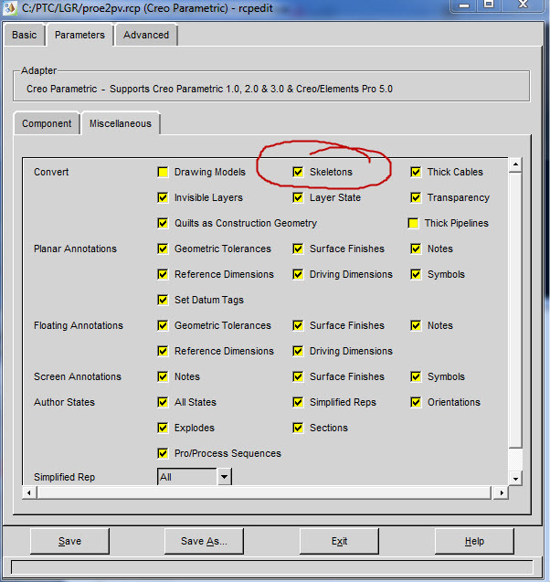
Task: Click the Simplified Rep 'All' field
Action: coord(187,477)
